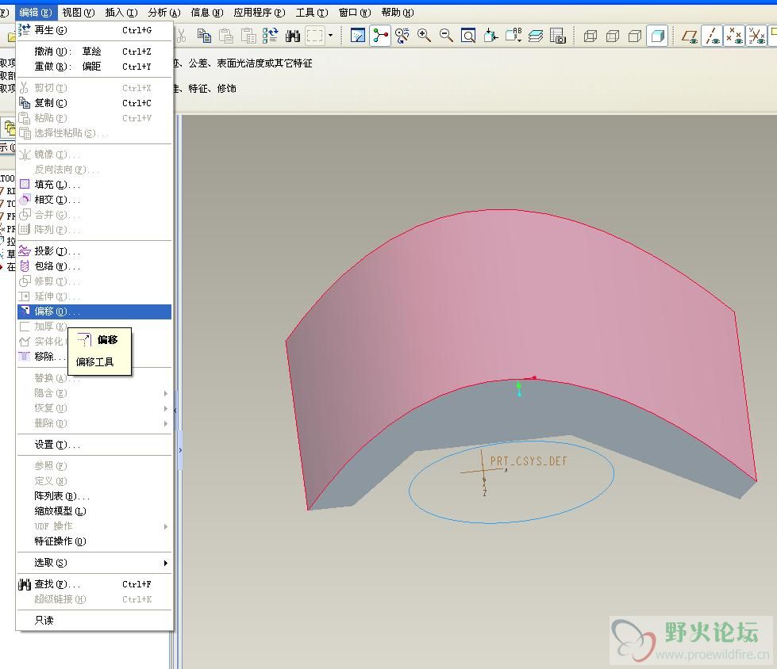Open the view manager icon
Screen dimensions: 777x669
(557, 36)
